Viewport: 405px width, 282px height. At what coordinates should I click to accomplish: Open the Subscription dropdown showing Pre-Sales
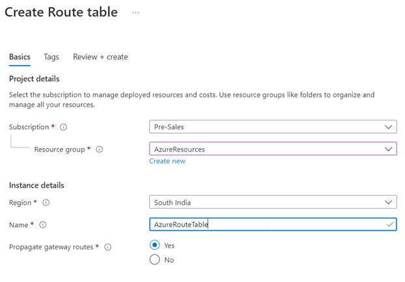tap(273, 127)
